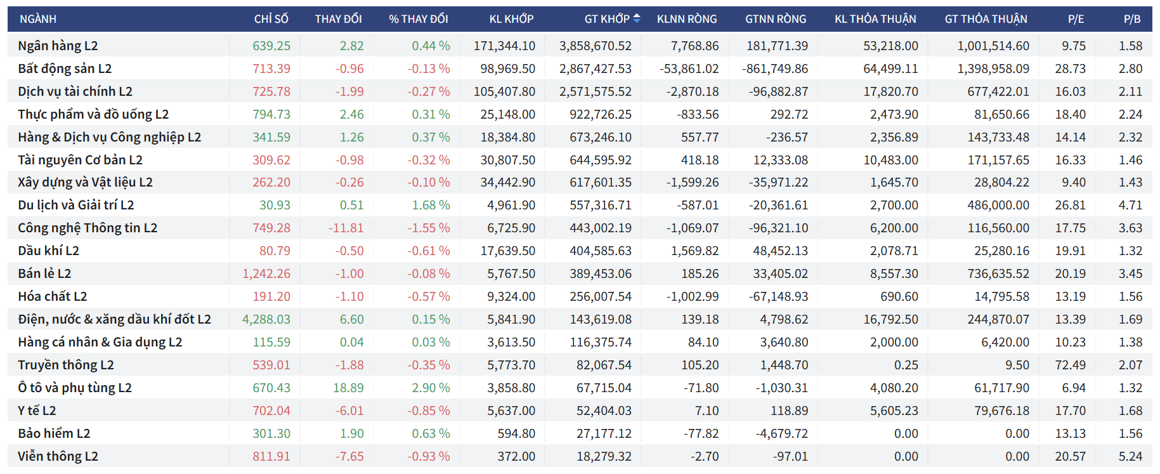Viewport: 1160px width, 474px height.
Task: Click the KLNN RÒNG column header
Action: click(687, 19)
